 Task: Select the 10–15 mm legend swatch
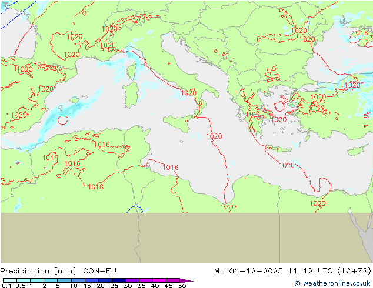click(x=78, y=280)
